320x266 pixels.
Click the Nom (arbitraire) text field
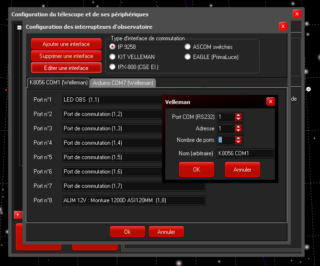[x=245, y=153]
